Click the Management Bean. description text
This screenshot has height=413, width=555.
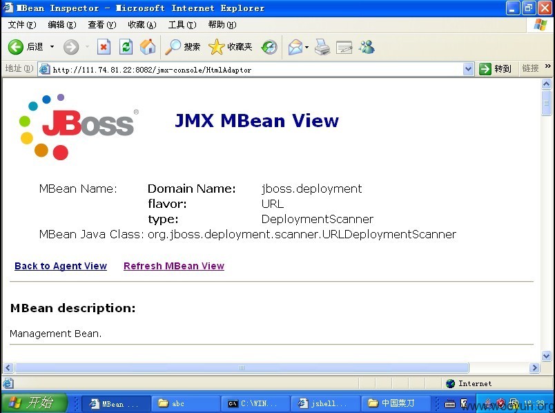pyautogui.click(x=56, y=334)
